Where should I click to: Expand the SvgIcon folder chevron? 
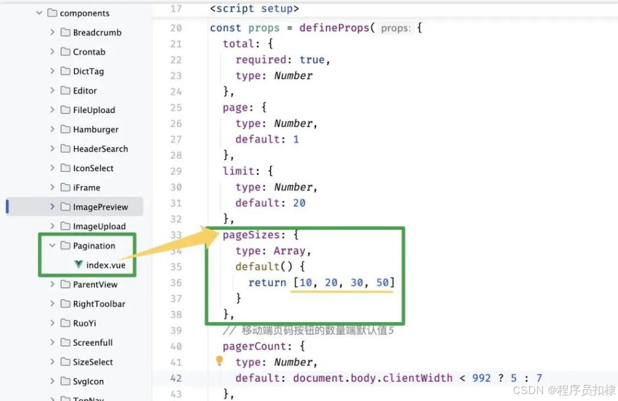52,381
